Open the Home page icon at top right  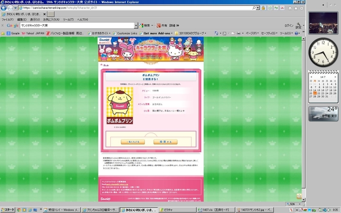(x=290, y=8)
